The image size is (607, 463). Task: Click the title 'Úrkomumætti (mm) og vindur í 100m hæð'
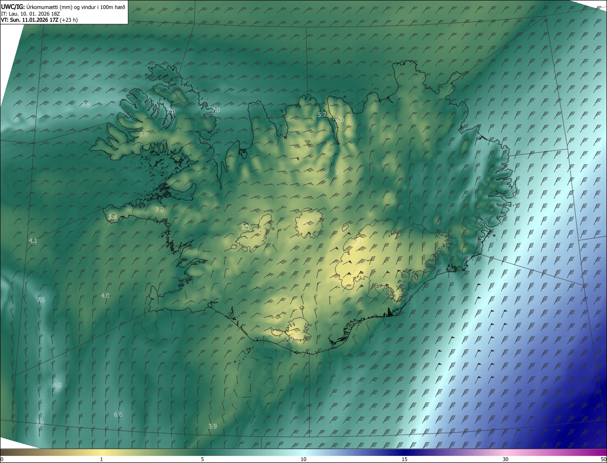pyautogui.click(x=76, y=7)
